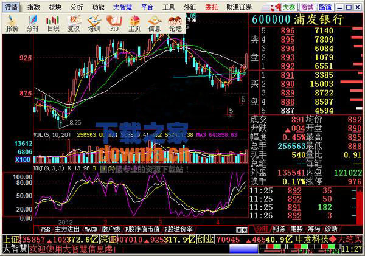The image size is (365, 256).
Task: Click buy level 1 price 891
Action: (288, 75)
